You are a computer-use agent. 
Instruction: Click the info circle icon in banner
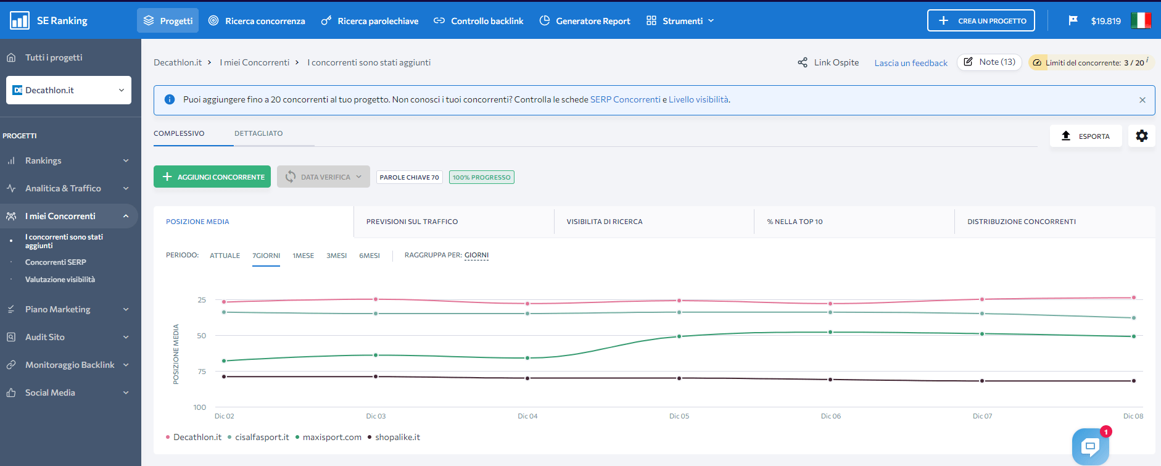pos(170,99)
